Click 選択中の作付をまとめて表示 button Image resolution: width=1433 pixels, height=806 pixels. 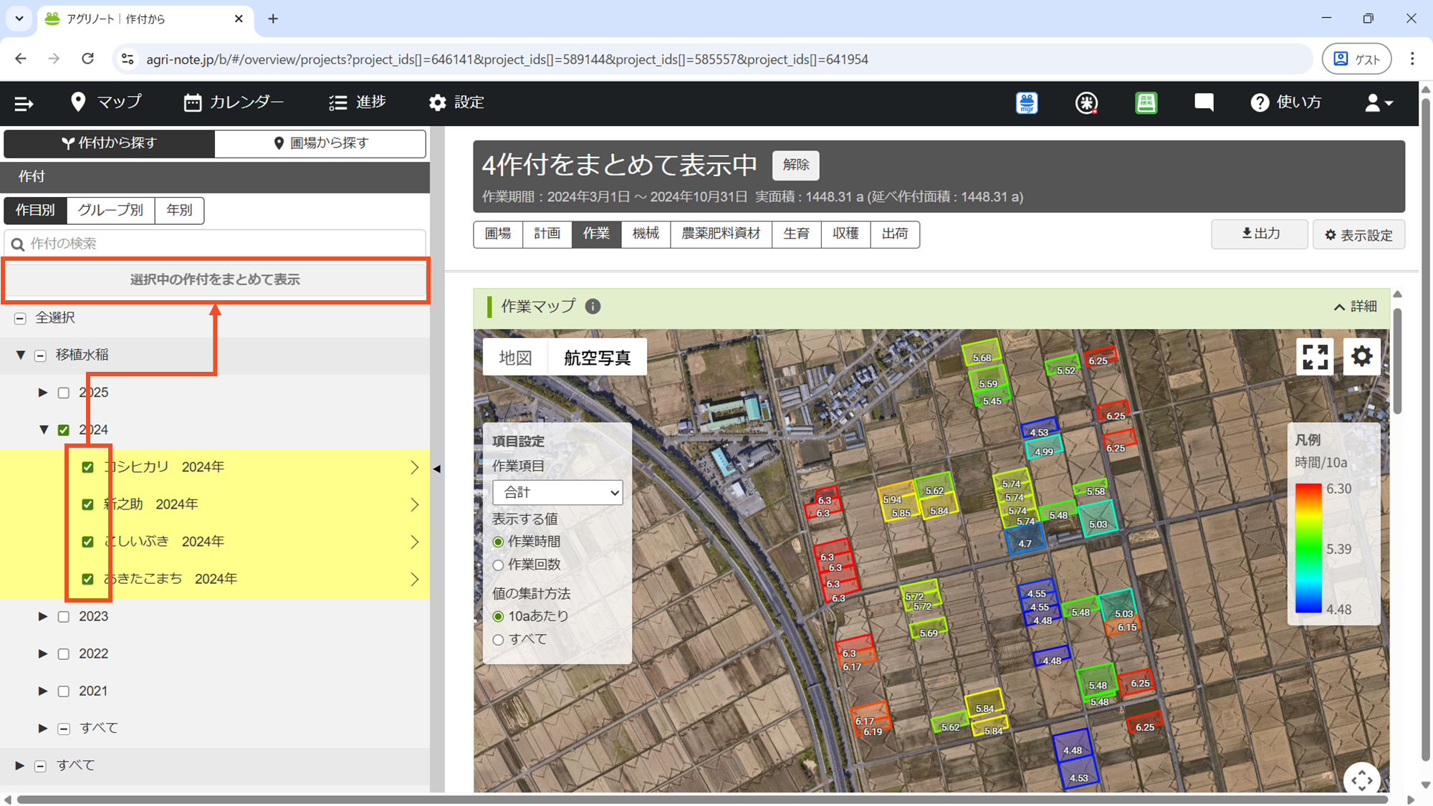click(215, 280)
